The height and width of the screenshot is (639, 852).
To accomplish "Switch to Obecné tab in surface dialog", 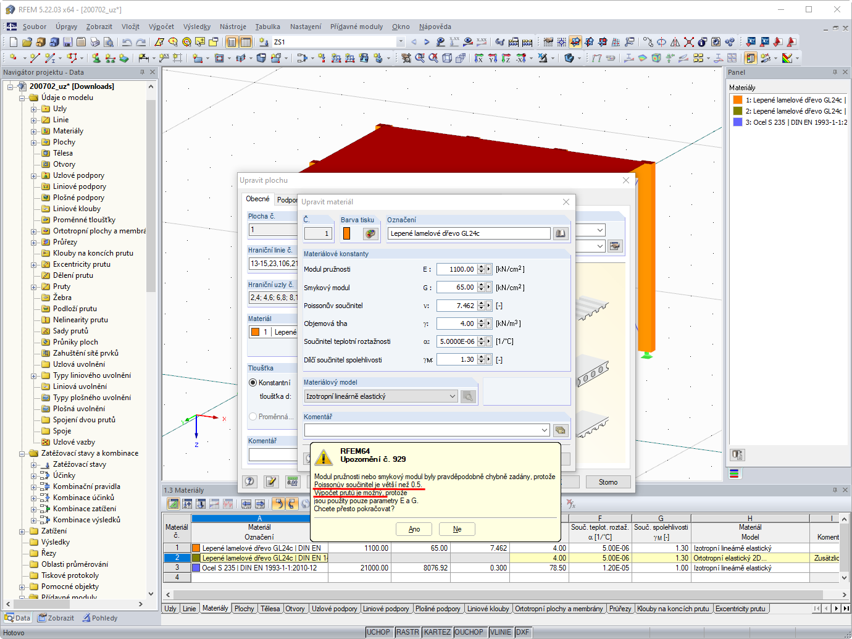I will coord(257,199).
